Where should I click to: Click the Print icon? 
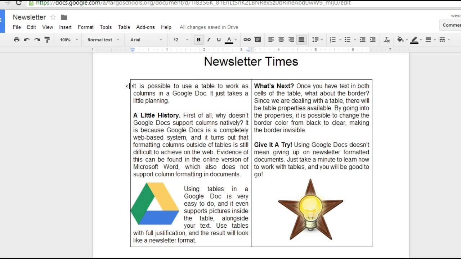click(17, 40)
